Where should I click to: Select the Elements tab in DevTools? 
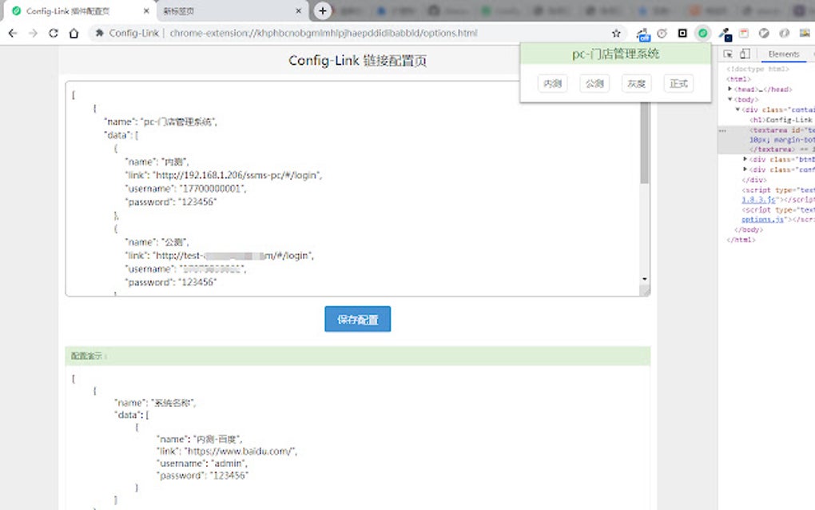click(x=783, y=54)
